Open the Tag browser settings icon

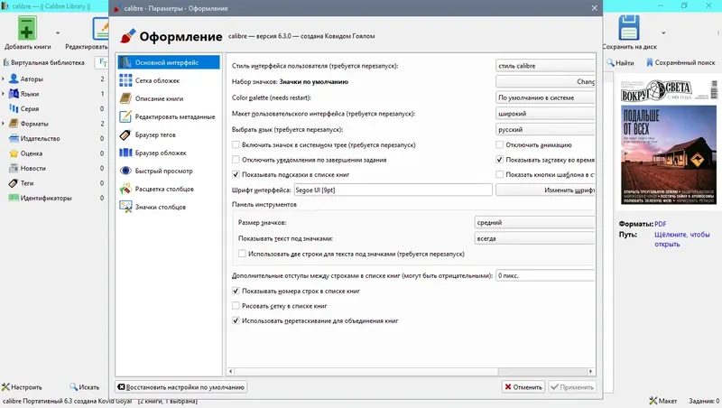(x=125, y=134)
